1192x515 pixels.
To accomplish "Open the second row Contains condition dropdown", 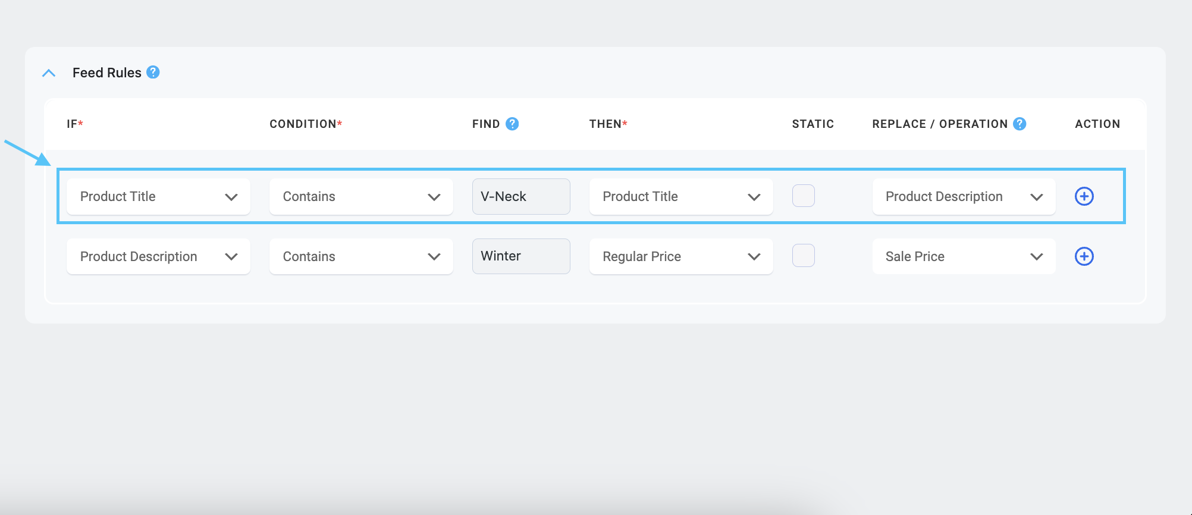I will (361, 256).
